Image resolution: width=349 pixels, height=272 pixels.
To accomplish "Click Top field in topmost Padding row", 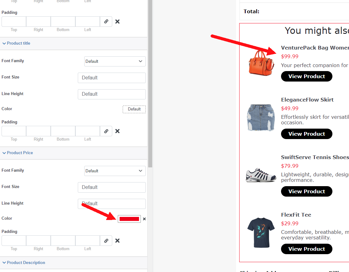I will pyautogui.click(x=14, y=22).
